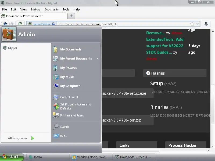Click the Mypal raccoon title bar icon
Image resolution: width=215 pixels, height=161 pixels.
tap(3, 3)
